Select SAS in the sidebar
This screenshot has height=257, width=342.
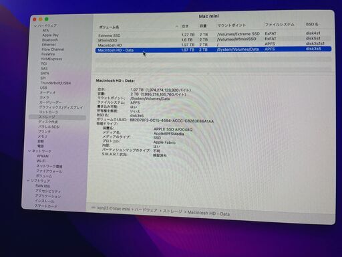coord(44,68)
